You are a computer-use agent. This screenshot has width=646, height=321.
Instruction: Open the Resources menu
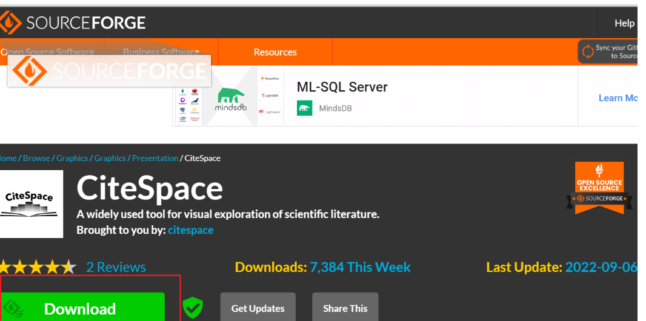(x=275, y=52)
